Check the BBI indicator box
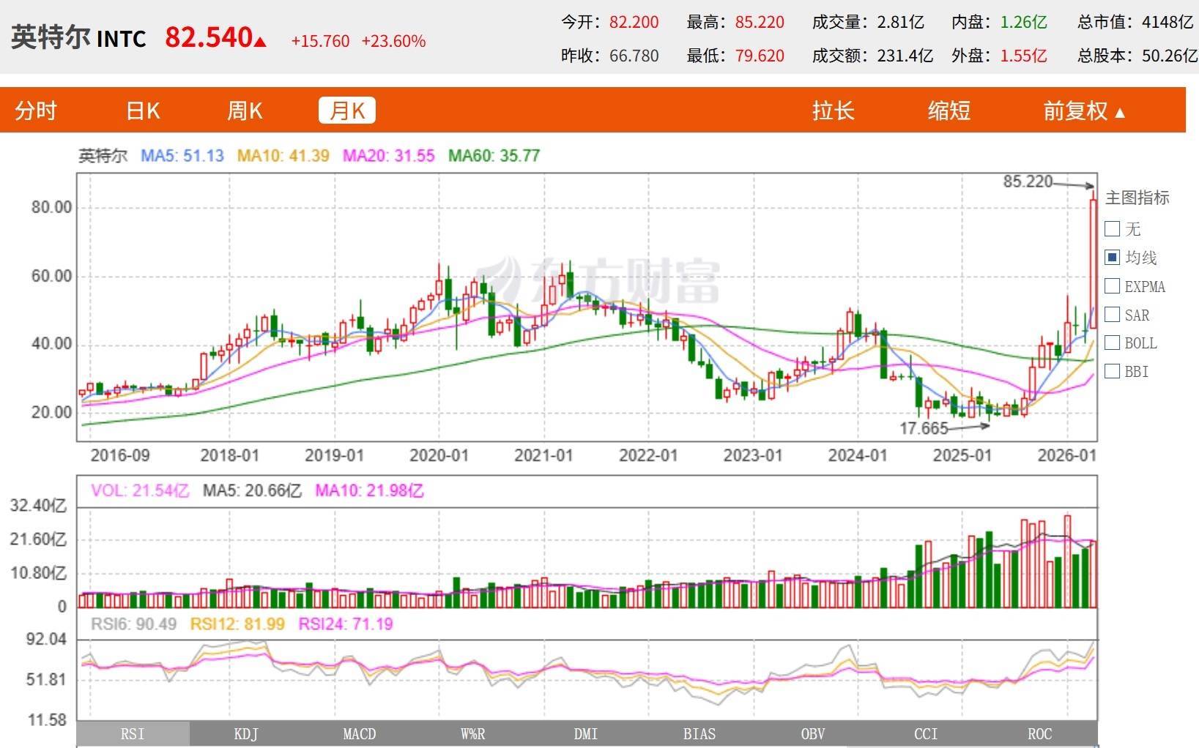 point(1112,371)
